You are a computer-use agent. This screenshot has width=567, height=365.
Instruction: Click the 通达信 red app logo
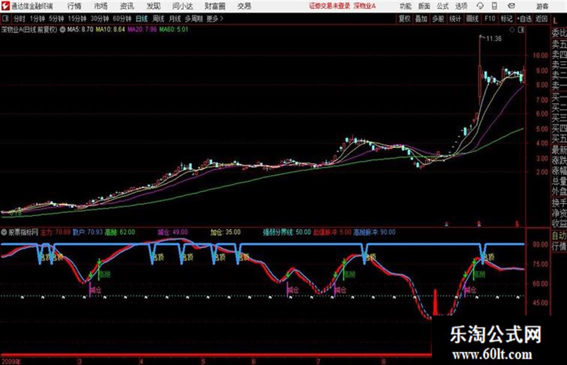(x=5, y=6)
